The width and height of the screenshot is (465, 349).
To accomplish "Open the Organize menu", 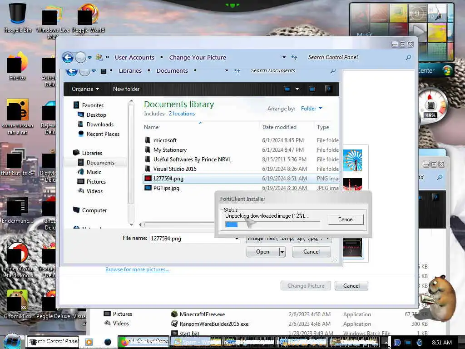I will 85,89.
